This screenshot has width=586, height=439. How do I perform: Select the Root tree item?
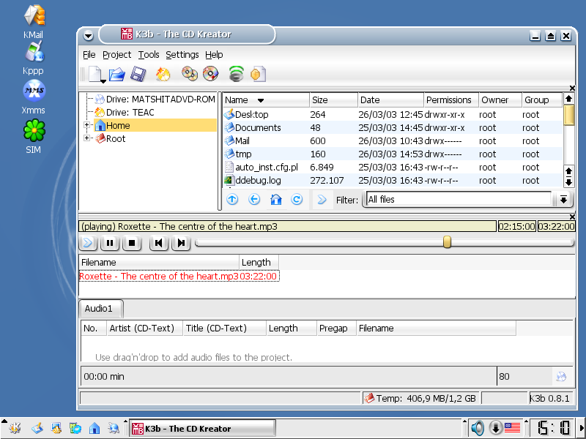111,138
